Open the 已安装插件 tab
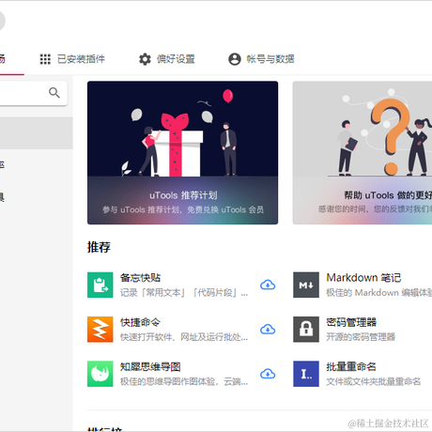The height and width of the screenshot is (432, 432). pos(72,59)
